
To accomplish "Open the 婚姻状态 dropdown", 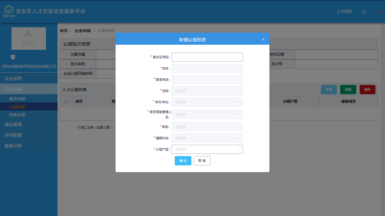I will pyautogui.click(x=207, y=138).
